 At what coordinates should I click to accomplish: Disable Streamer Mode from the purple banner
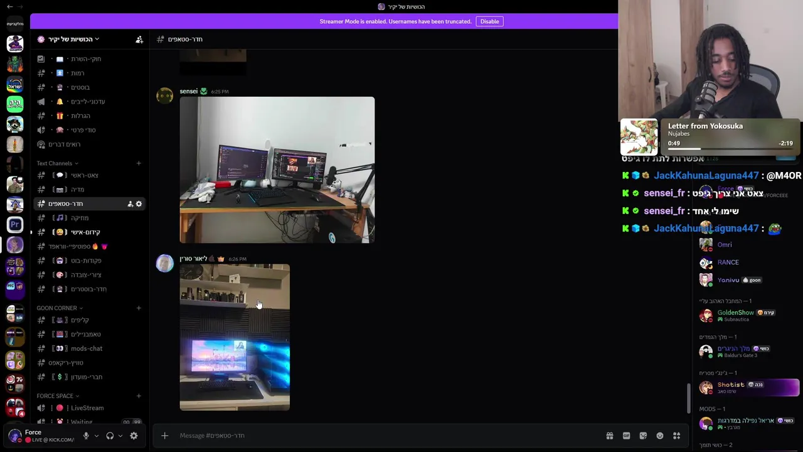(489, 21)
